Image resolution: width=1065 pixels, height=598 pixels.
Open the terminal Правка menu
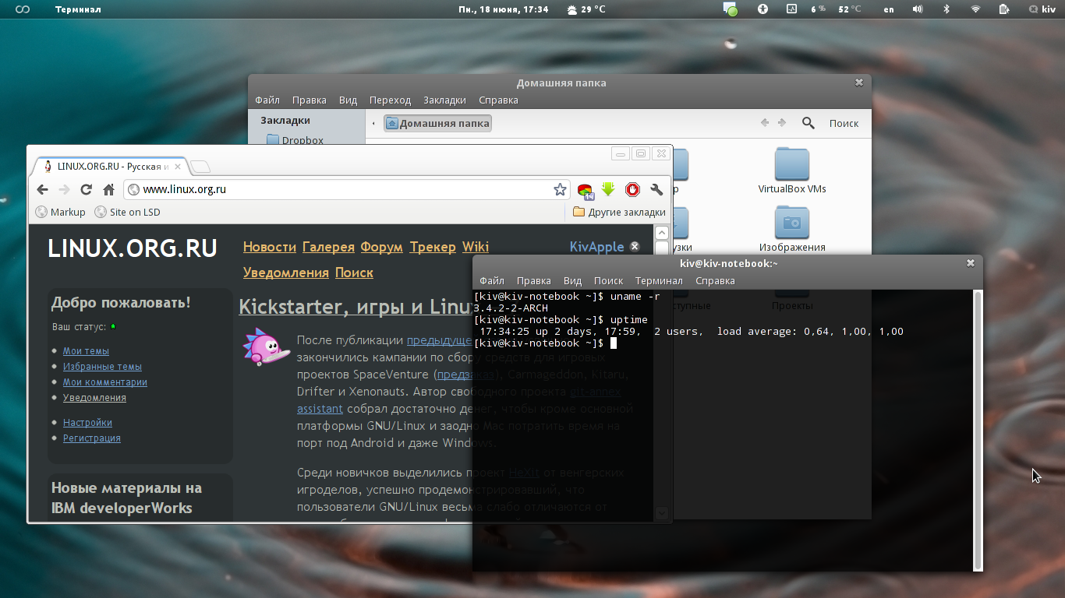coord(534,281)
